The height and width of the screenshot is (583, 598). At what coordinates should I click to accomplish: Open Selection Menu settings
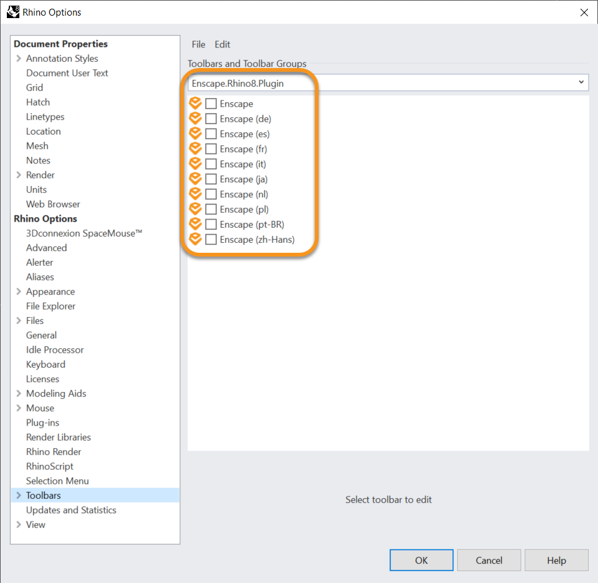57,481
